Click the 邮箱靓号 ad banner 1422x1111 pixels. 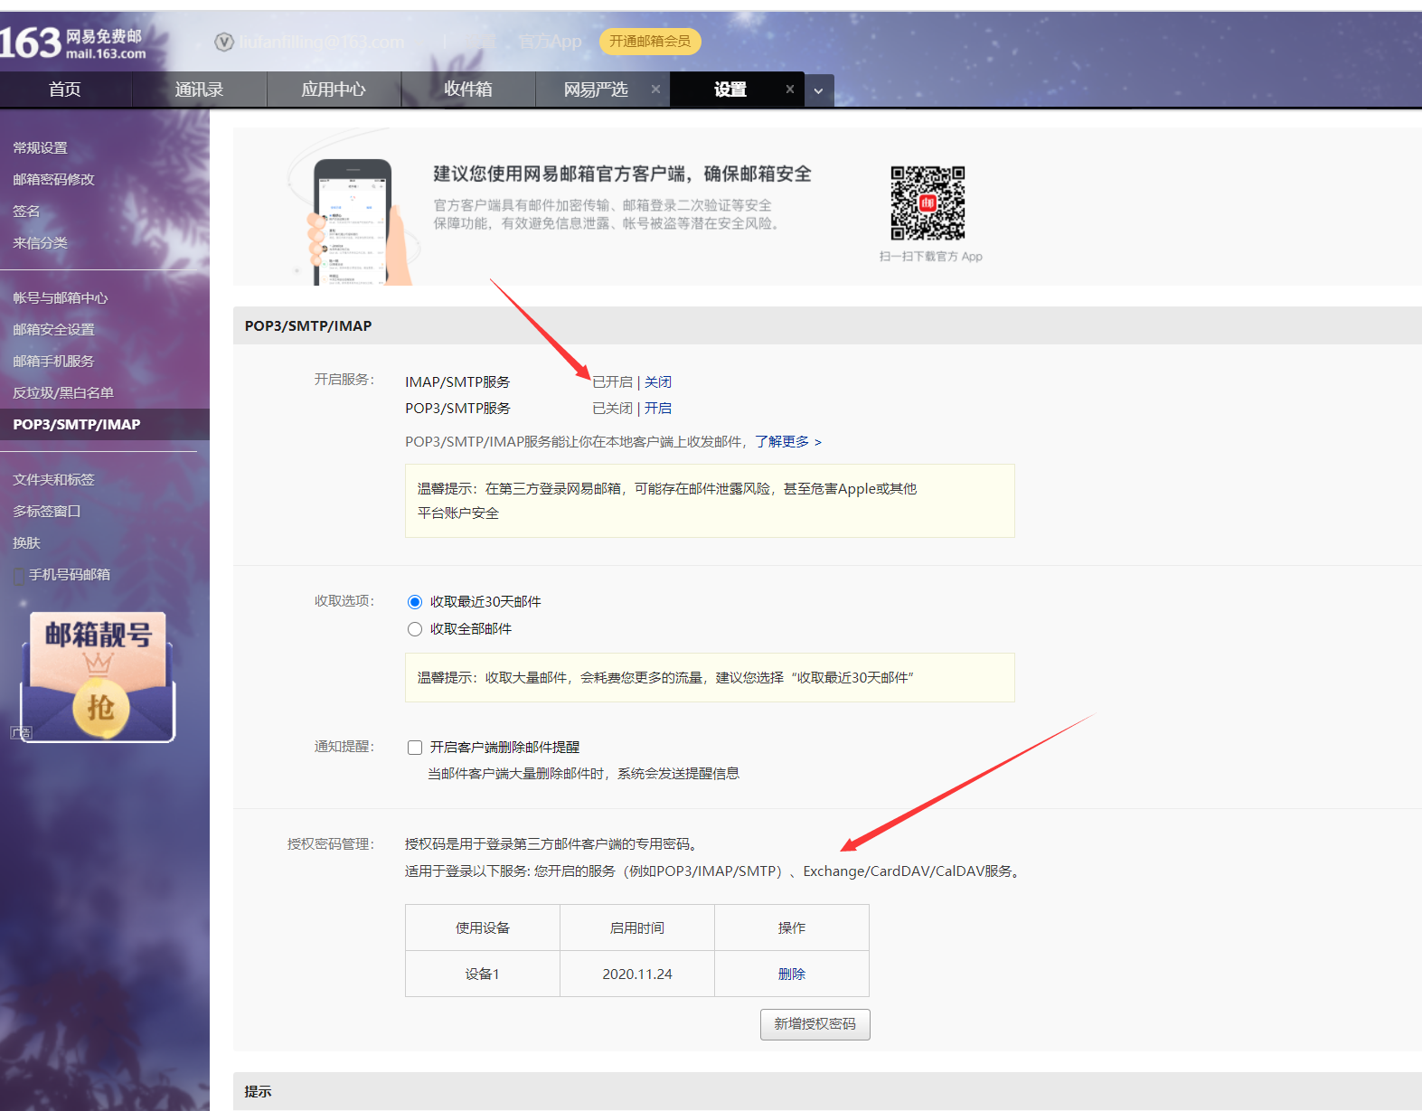(x=98, y=677)
